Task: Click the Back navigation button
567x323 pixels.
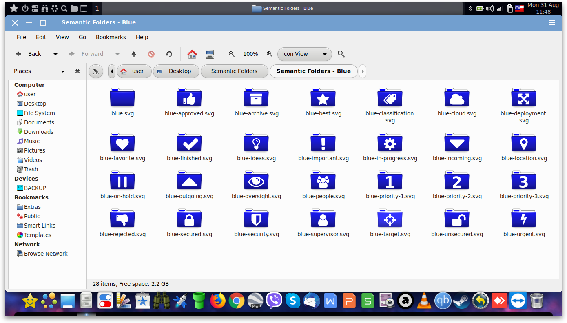Action: point(29,54)
